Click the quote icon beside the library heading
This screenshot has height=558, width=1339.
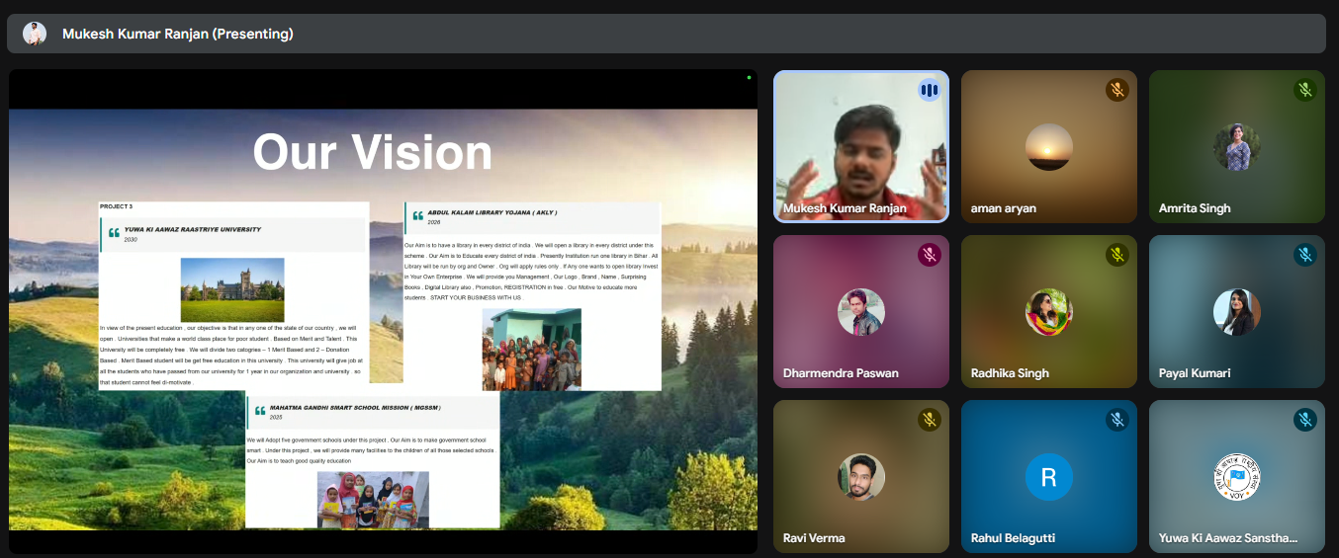point(418,216)
